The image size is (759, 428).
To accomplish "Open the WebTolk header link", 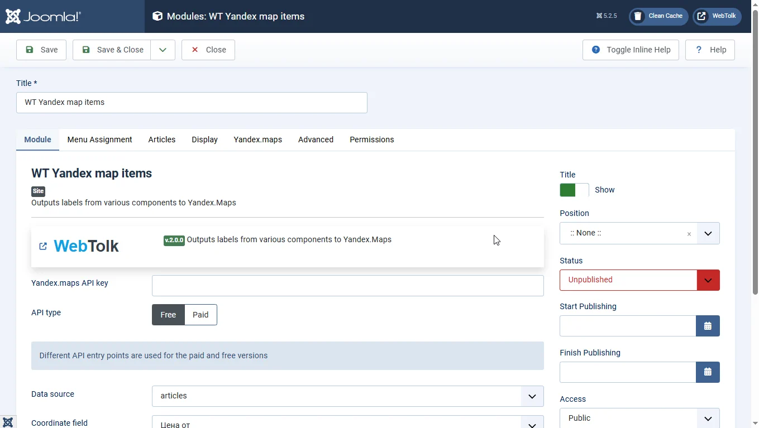I will pyautogui.click(x=717, y=16).
